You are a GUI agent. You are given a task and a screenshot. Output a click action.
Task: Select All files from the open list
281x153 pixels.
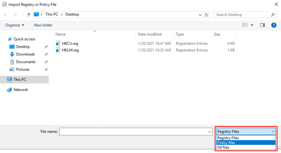point(224,147)
